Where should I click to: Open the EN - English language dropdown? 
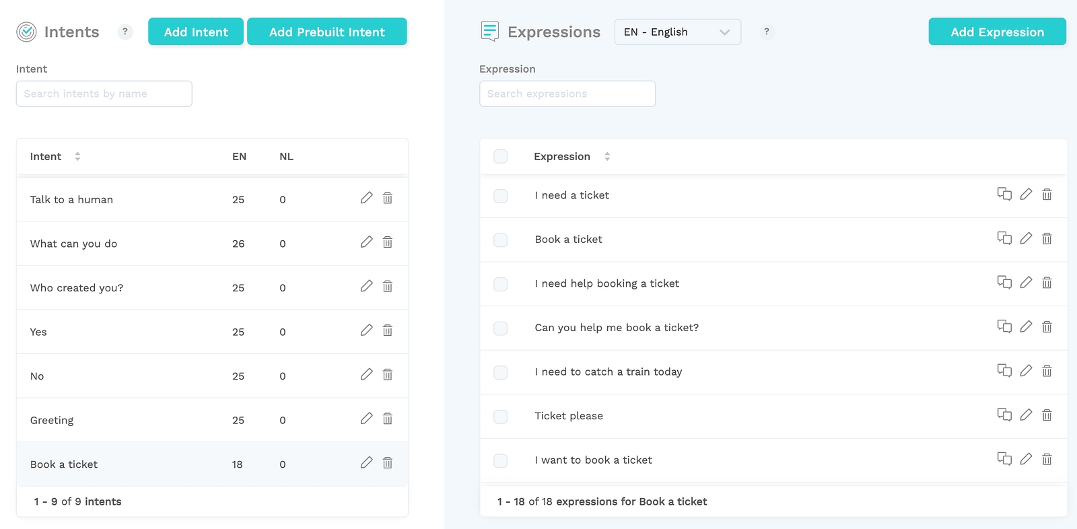[x=677, y=32]
